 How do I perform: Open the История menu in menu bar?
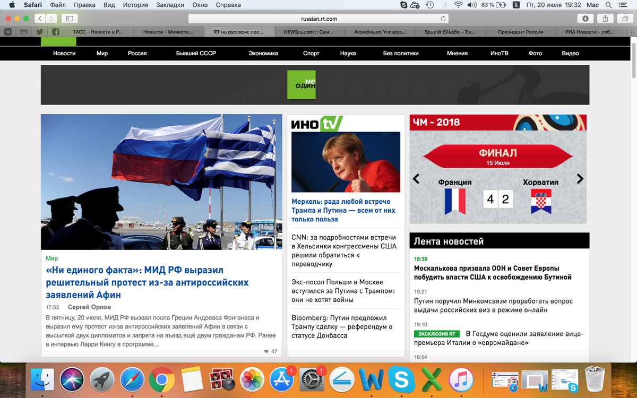(135, 5)
